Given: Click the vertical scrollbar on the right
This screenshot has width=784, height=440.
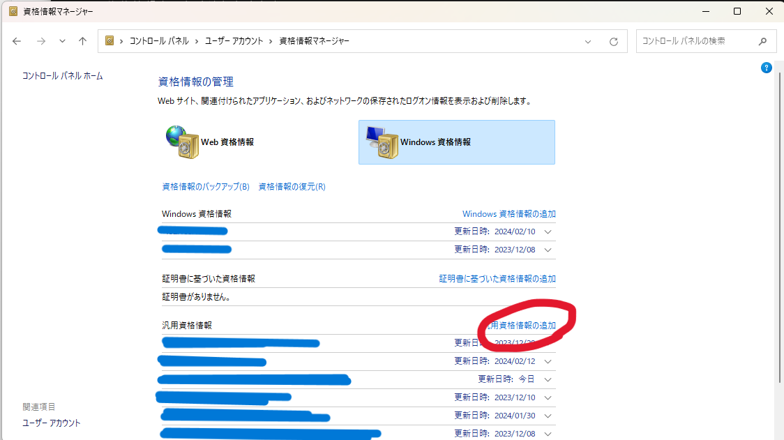Looking at the screenshot, I should 780,227.
